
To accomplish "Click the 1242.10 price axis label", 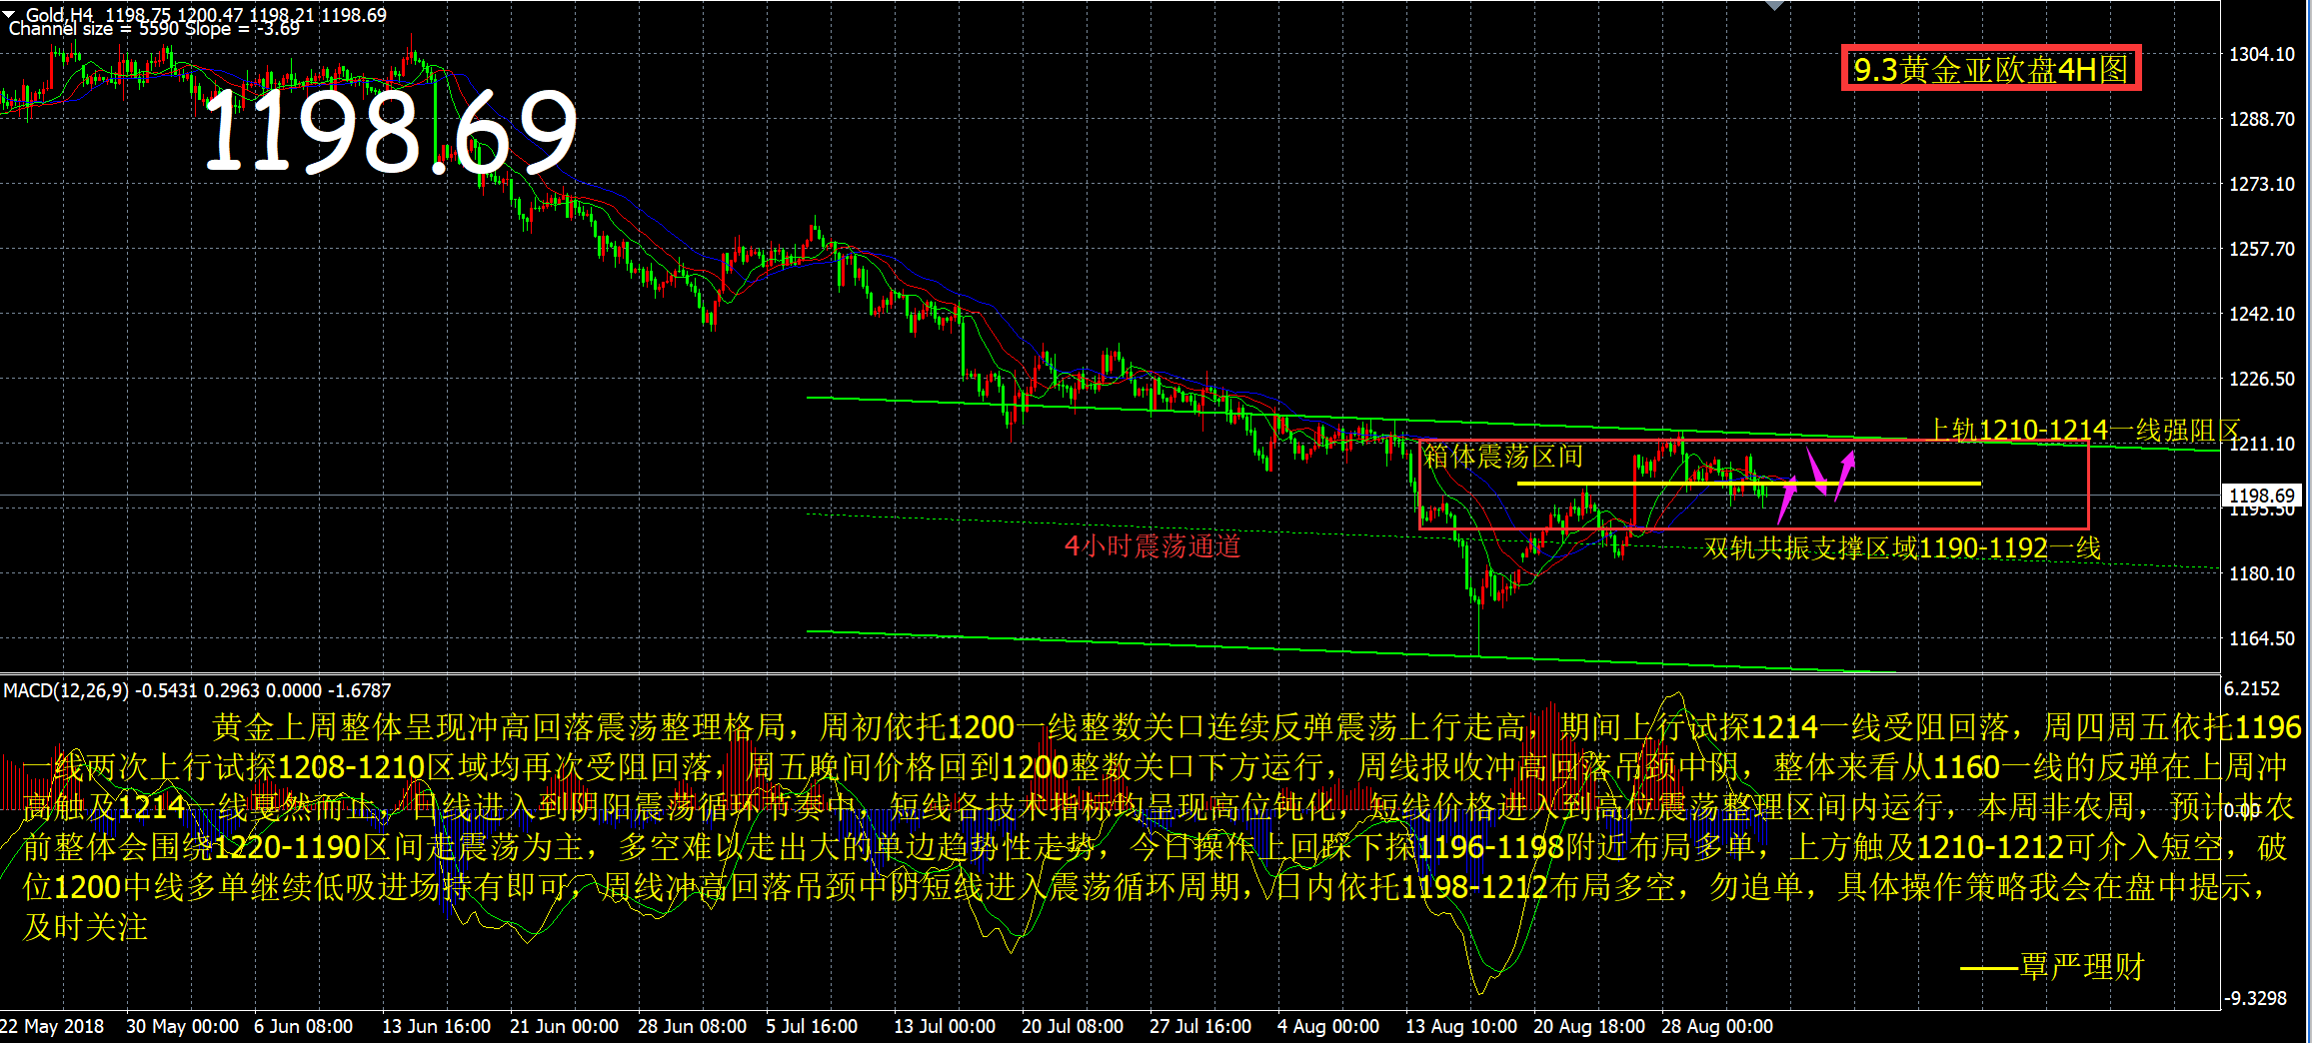I will click(2262, 314).
